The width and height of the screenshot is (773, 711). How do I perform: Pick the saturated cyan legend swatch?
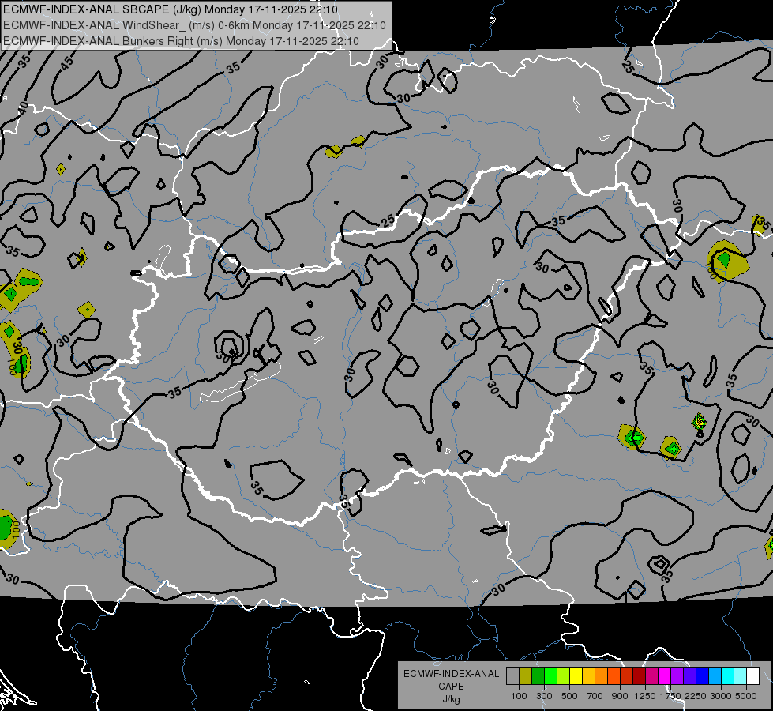728,676
